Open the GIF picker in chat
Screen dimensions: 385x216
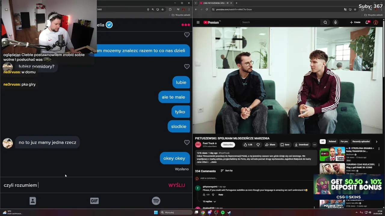[x=94, y=201]
